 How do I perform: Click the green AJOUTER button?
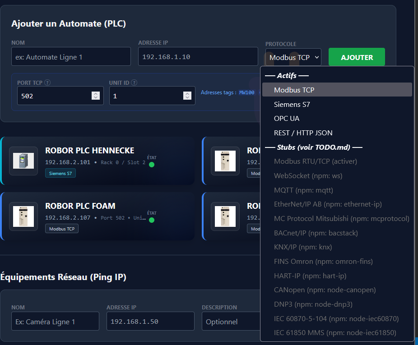click(x=357, y=57)
